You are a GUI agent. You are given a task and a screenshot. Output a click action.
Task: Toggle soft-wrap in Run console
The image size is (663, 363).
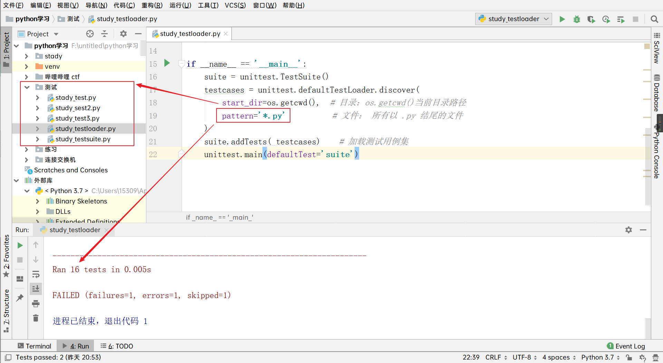36,274
